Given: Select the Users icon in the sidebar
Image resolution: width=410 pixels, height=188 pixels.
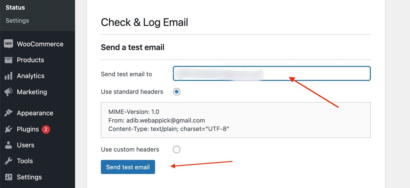Looking at the screenshot, I should click(x=8, y=145).
